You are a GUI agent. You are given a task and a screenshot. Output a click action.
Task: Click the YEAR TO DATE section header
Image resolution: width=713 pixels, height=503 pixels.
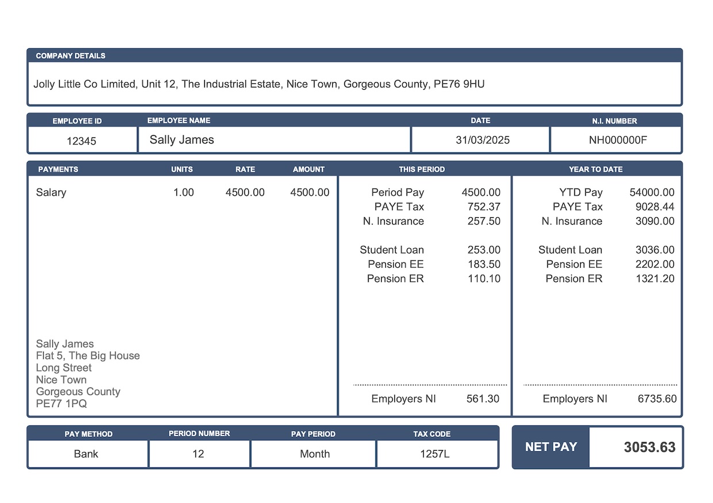[596, 169]
